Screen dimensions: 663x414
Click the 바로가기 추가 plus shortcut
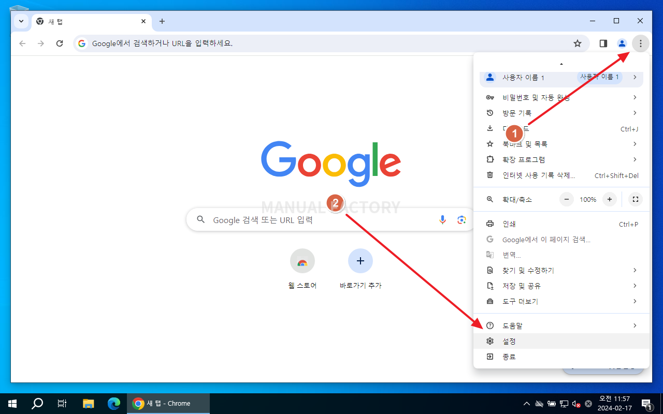click(x=361, y=269)
